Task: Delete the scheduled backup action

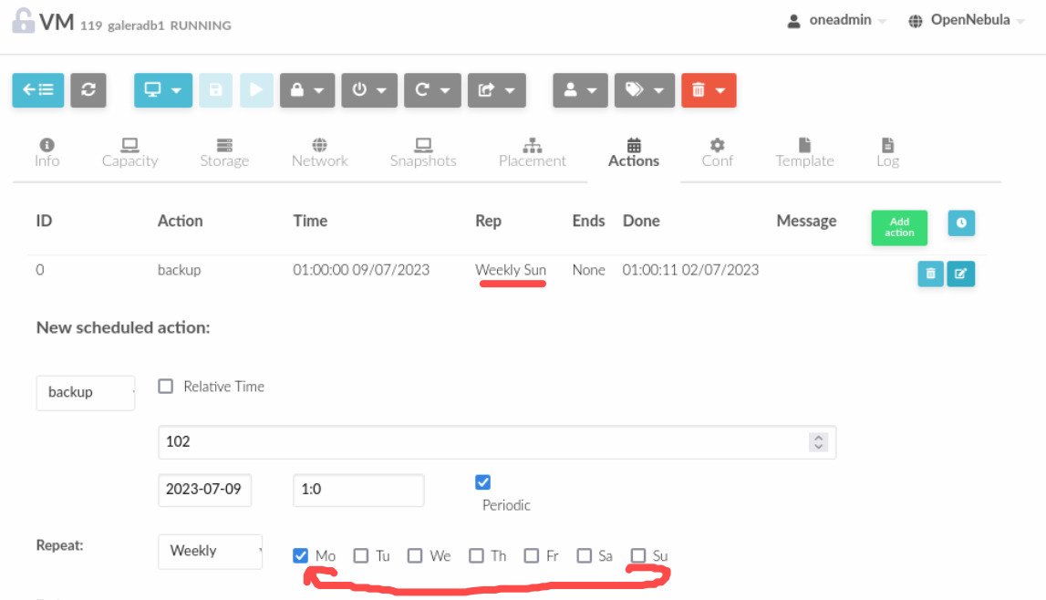Action: [x=930, y=274]
